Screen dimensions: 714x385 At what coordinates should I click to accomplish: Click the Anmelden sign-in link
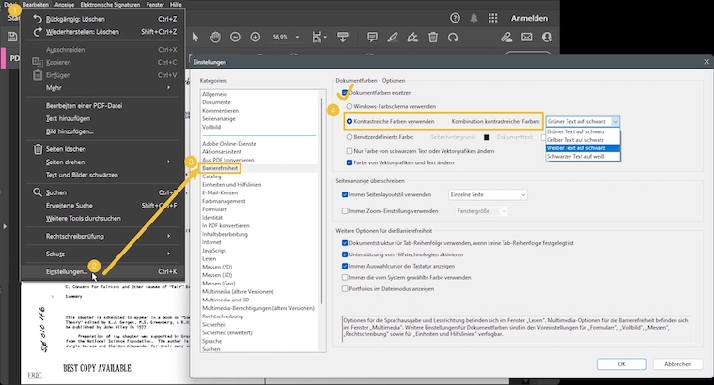[x=529, y=18]
